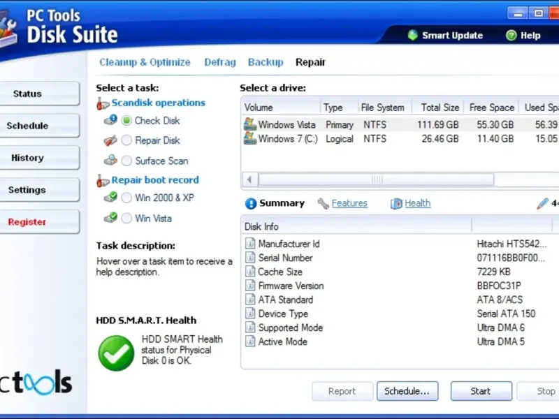Sort drives by Volume column header
Viewport: 559px width, 419px height.
click(282, 108)
